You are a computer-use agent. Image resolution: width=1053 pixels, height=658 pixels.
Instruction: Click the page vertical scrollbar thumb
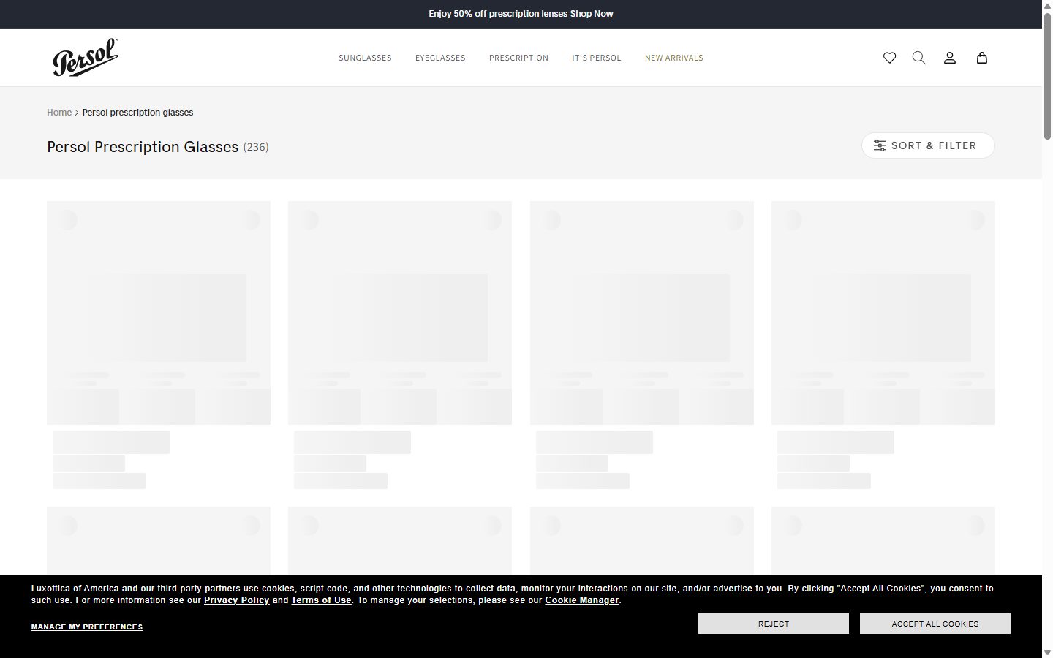(1047, 75)
